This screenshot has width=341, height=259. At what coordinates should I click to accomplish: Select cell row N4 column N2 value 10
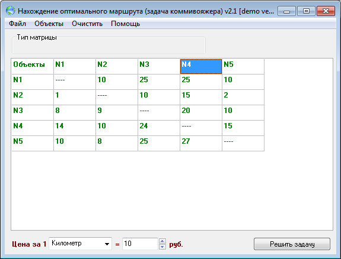pos(117,128)
